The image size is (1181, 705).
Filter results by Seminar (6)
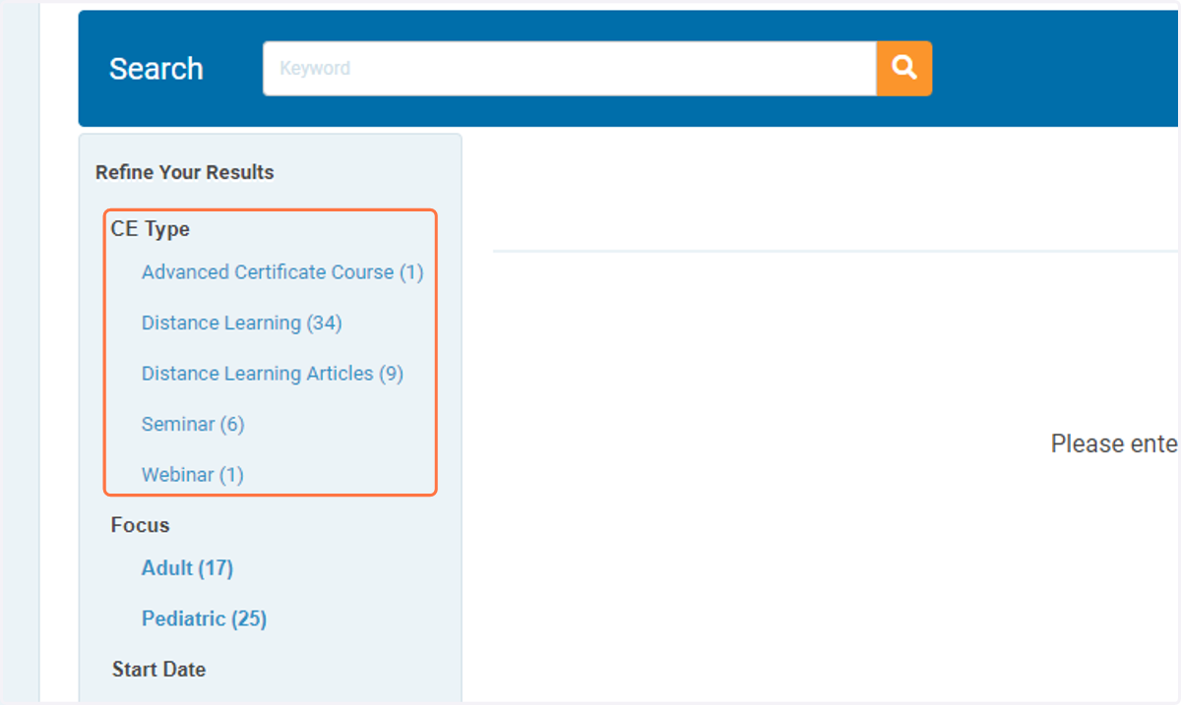pyautogui.click(x=193, y=424)
